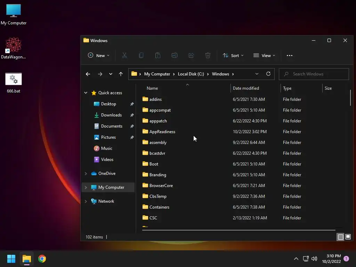Select the DataWagon desktop shortcut
The height and width of the screenshot is (267, 356).
click(x=14, y=48)
